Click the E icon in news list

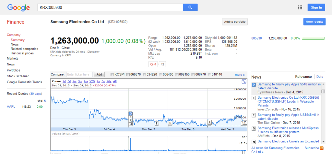[254, 98]
